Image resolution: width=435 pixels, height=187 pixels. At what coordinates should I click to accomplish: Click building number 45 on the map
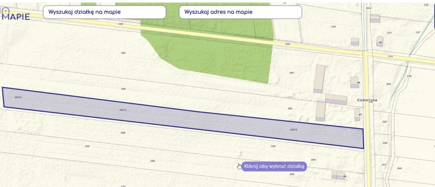(x=380, y=41)
